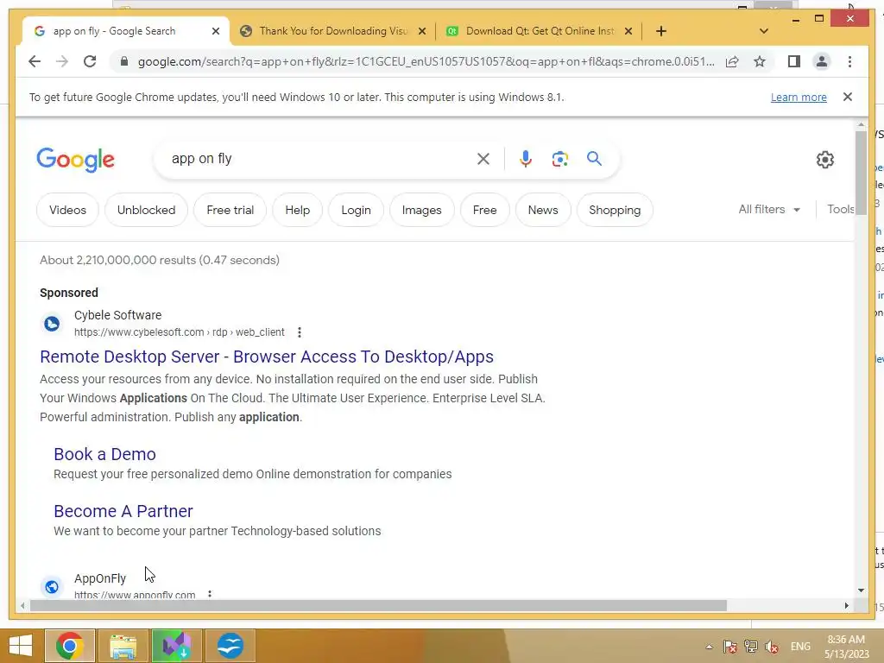Screen dimensions: 884x663
Task: Apply the Free trial filter chip
Action: (230, 210)
